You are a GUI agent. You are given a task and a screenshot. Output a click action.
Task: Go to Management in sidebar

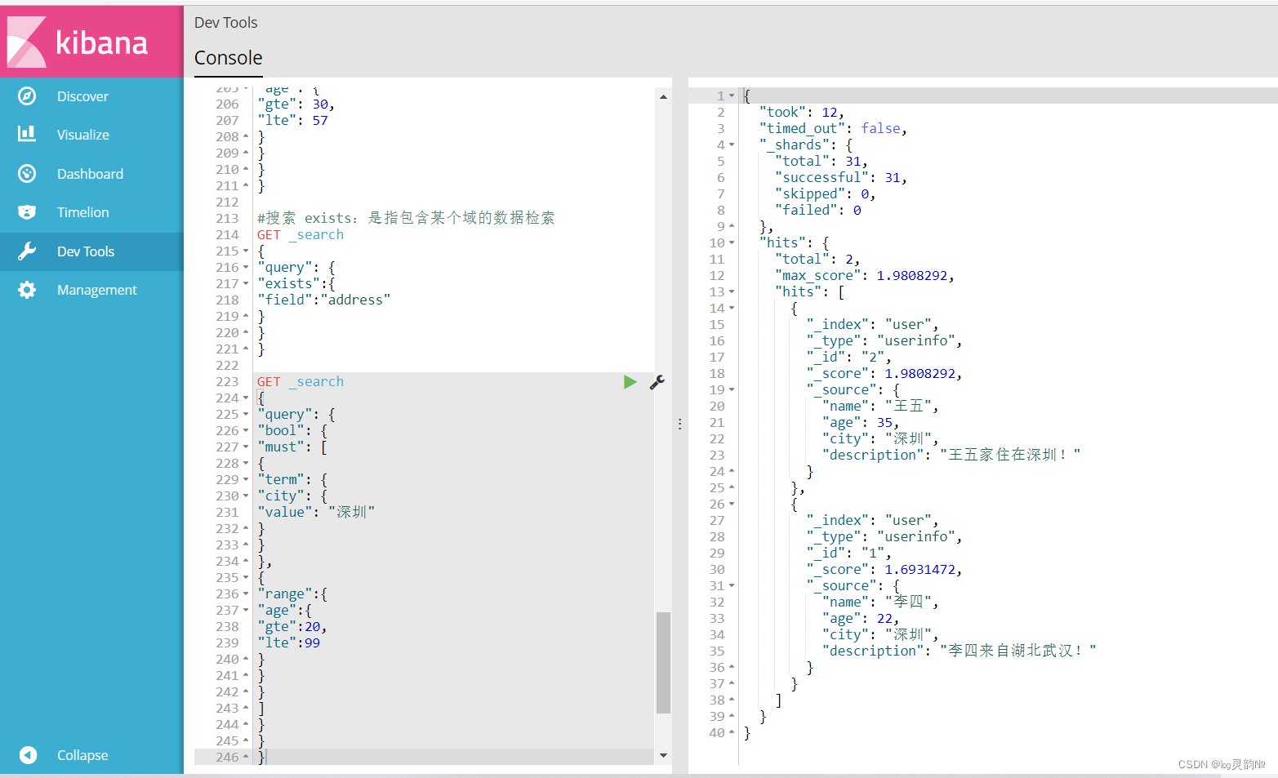(x=97, y=290)
